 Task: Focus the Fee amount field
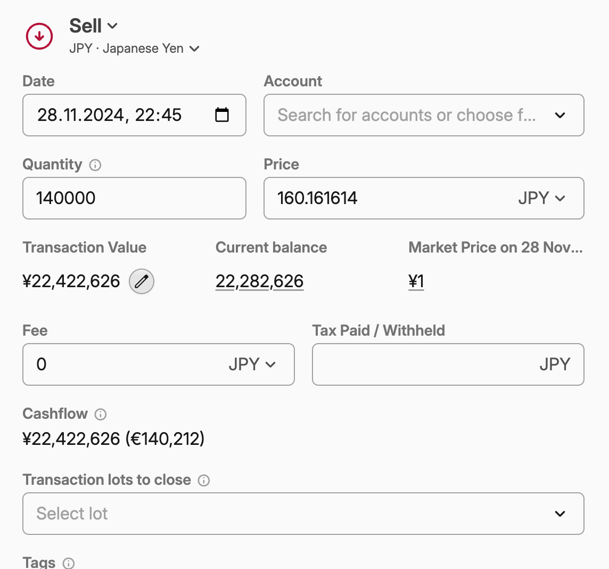click(x=122, y=364)
